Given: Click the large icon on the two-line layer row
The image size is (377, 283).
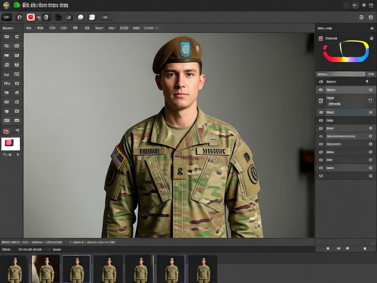Looking at the screenshot, I should [x=321, y=101].
